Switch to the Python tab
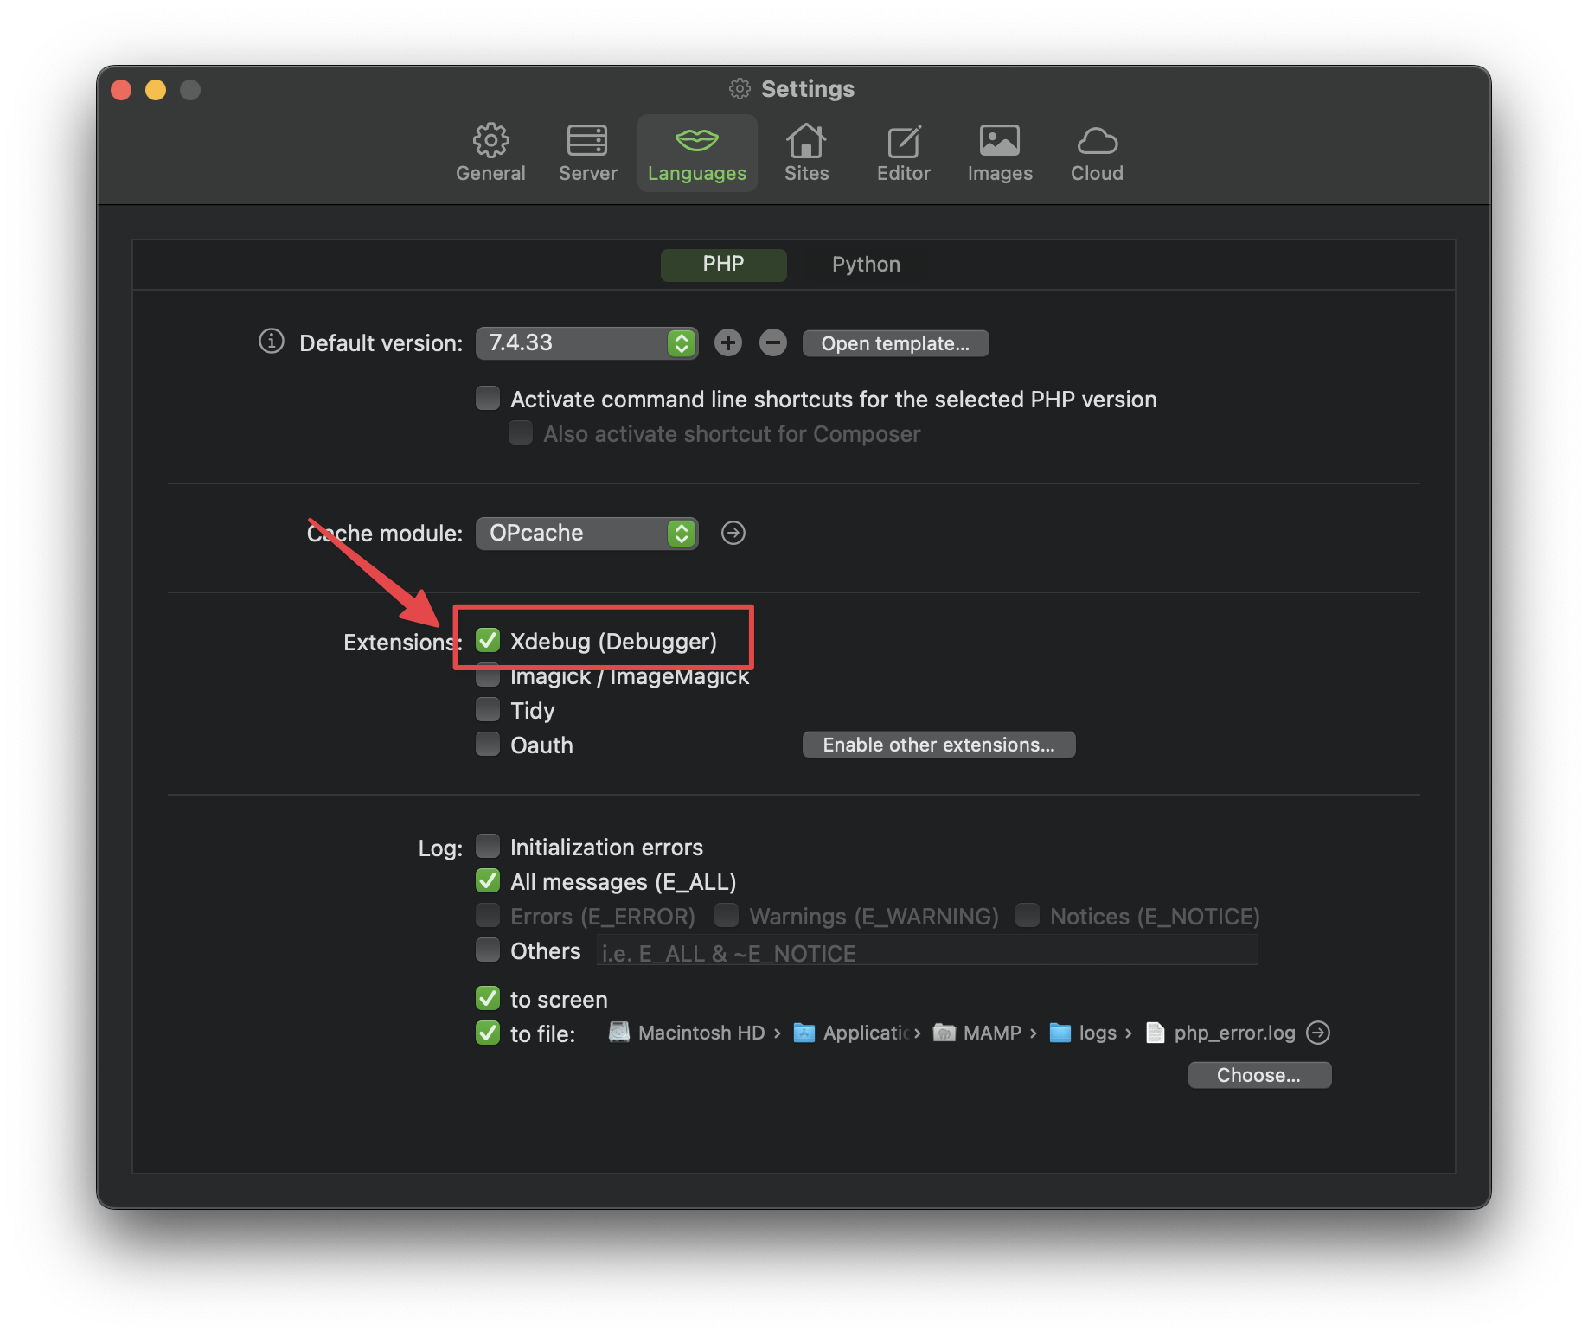This screenshot has width=1588, height=1337. click(866, 265)
